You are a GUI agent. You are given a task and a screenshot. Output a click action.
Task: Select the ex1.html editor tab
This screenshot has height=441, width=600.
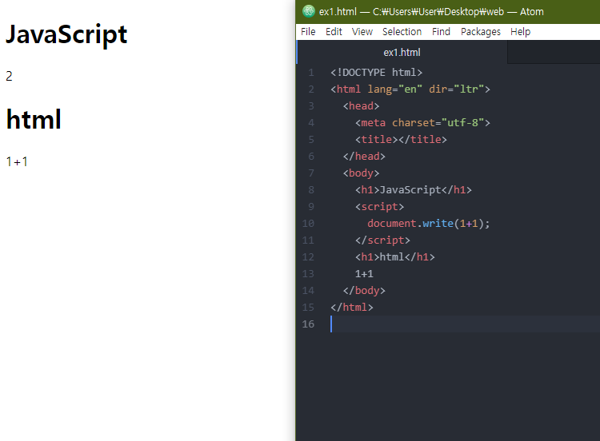pos(402,53)
